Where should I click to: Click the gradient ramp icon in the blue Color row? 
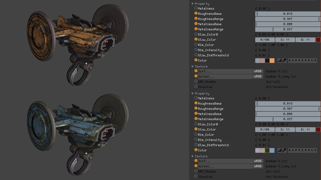[279, 150]
